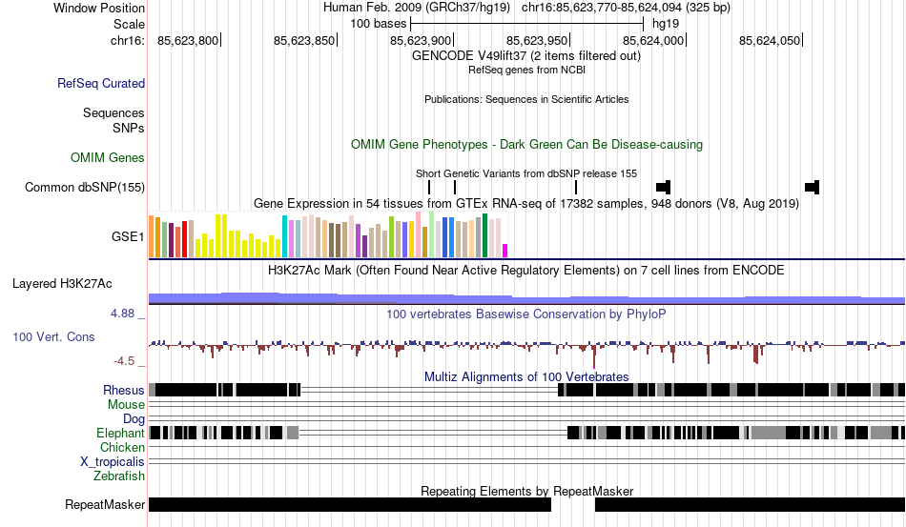Click the -4.5 PhyloP minimum value
The image size is (906, 527).
[x=124, y=361]
